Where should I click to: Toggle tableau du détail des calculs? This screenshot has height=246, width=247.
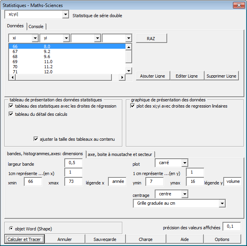tap(11, 114)
